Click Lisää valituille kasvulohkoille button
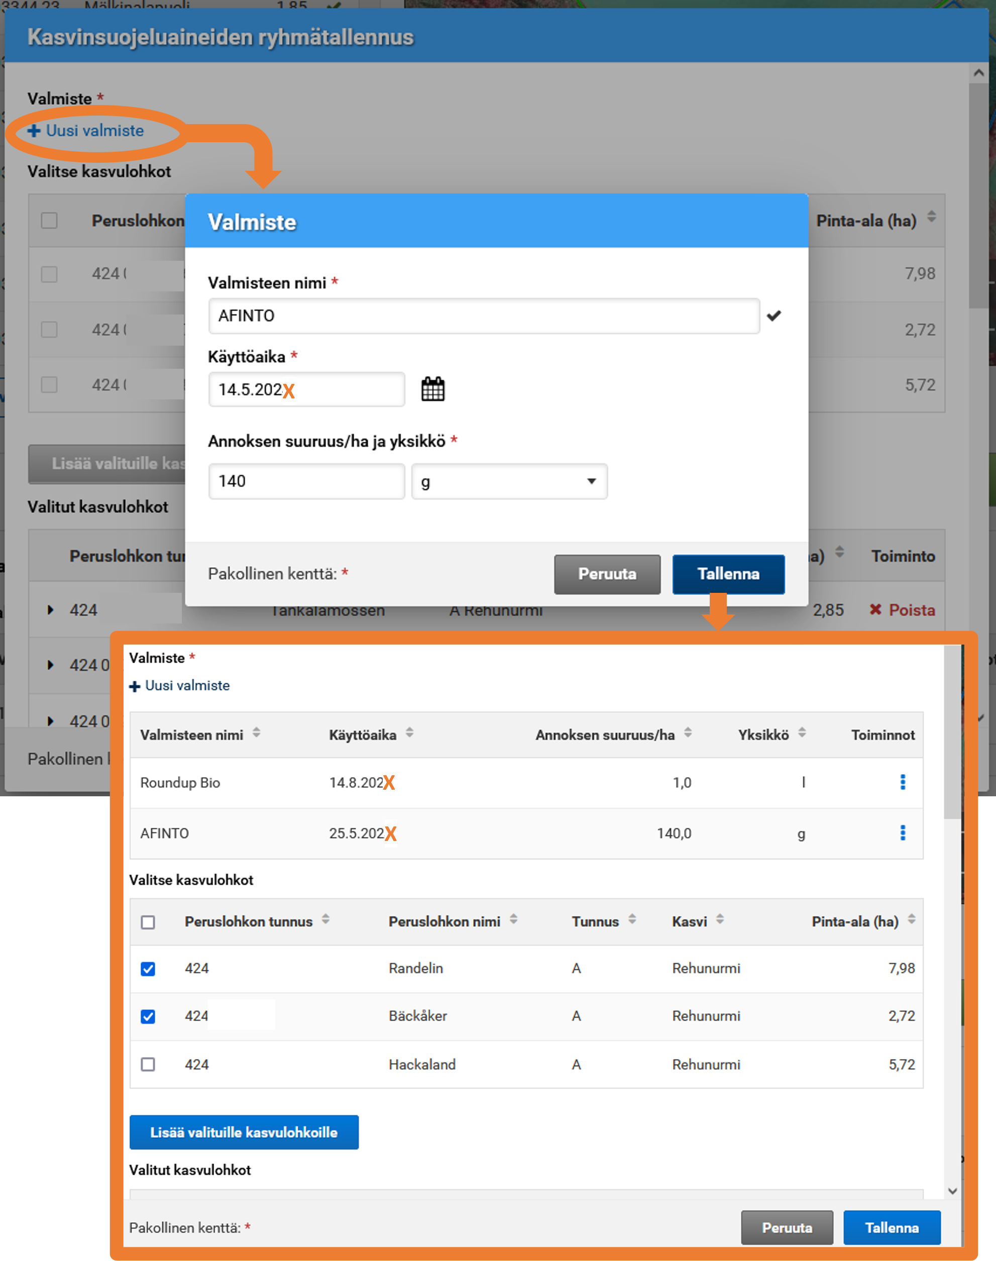 click(244, 1132)
